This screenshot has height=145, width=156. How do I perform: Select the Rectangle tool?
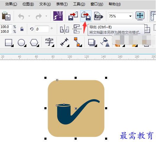[9, 43]
